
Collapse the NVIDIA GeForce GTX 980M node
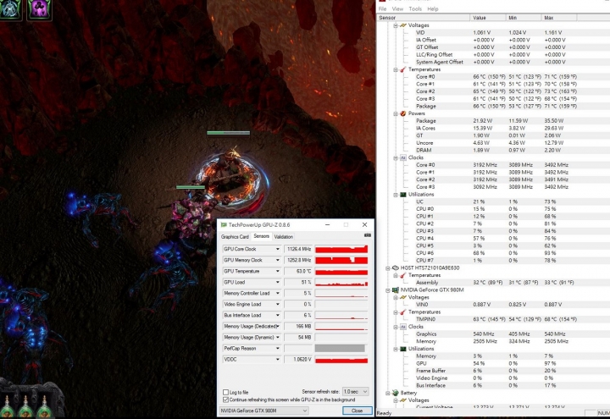(x=388, y=290)
